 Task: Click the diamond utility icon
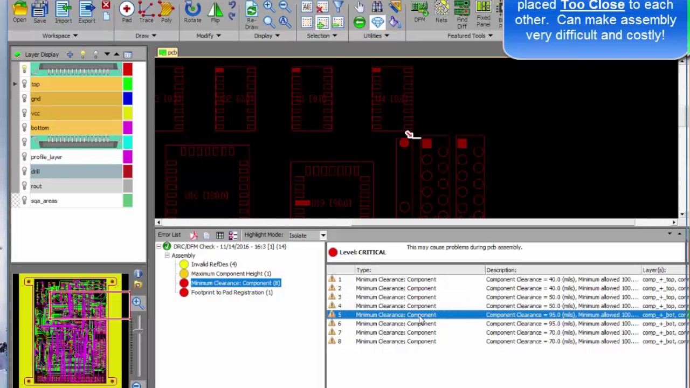pyautogui.click(x=377, y=22)
